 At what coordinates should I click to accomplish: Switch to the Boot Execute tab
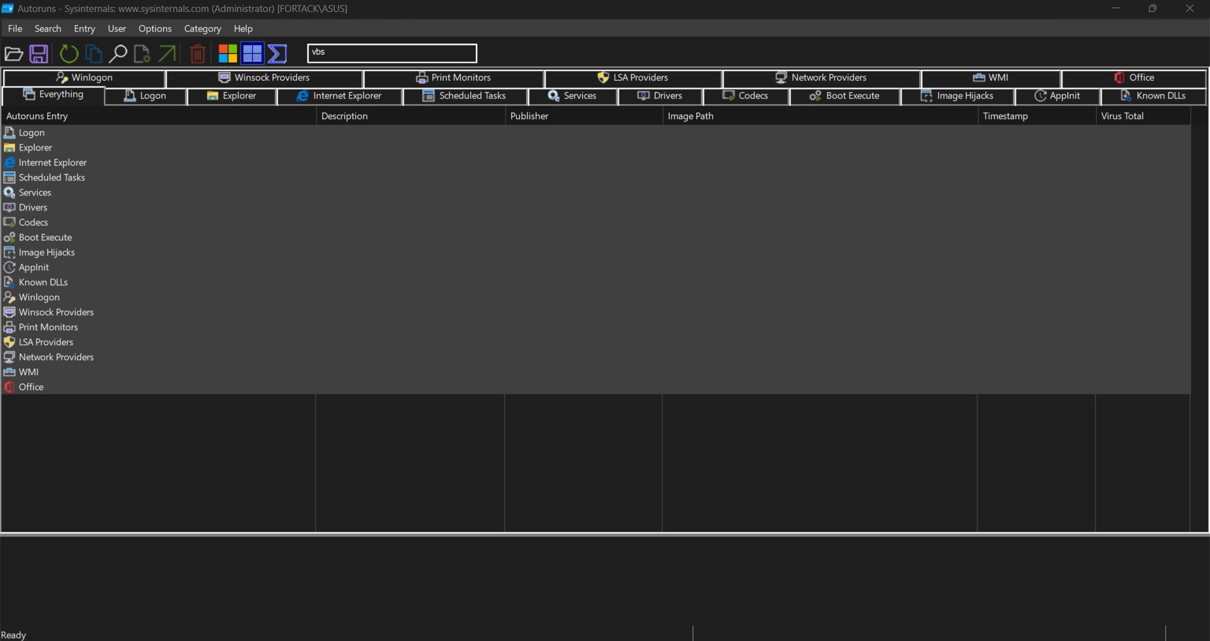[845, 96]
